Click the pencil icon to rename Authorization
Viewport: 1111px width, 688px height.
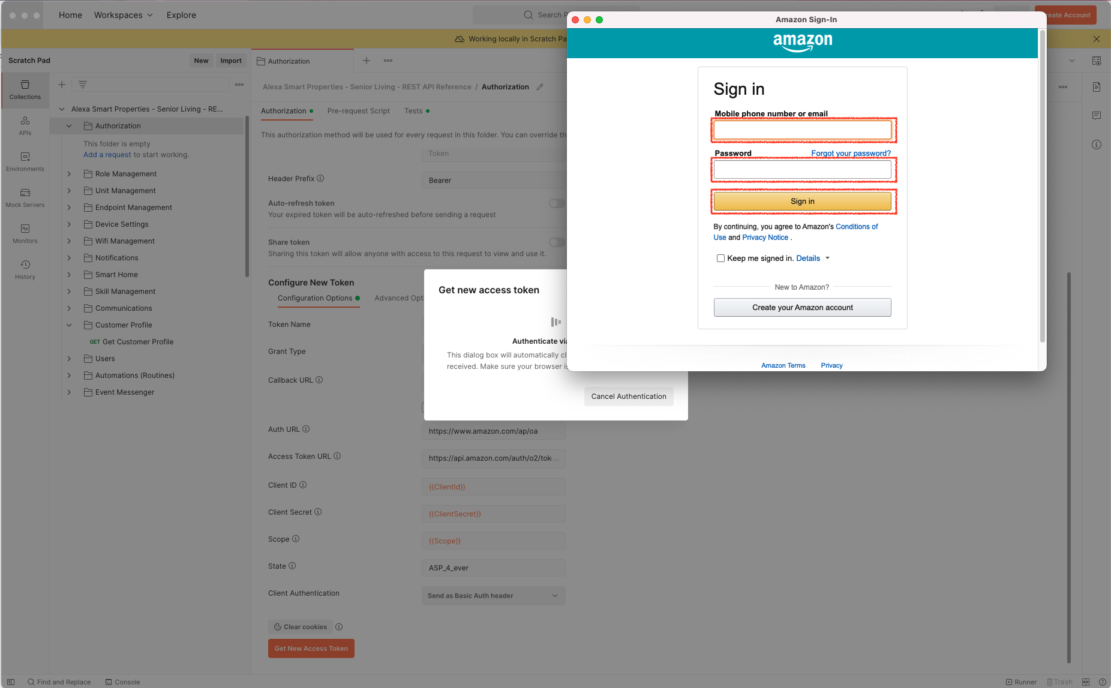[540, 87]
